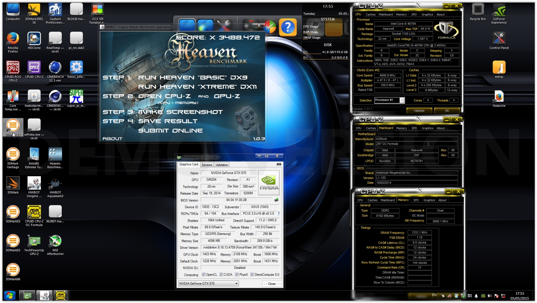Open the GPU selection dropdown in GPU-Z

click(x=208, y=284)
